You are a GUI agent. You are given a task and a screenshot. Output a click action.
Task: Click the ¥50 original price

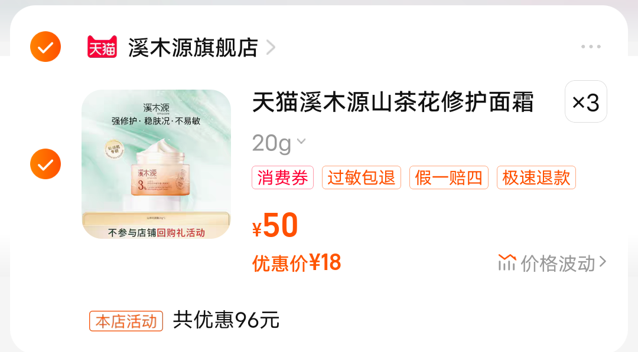(275, 225)
